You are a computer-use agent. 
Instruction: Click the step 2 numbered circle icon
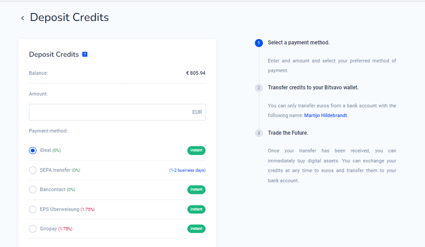[259, 88]
